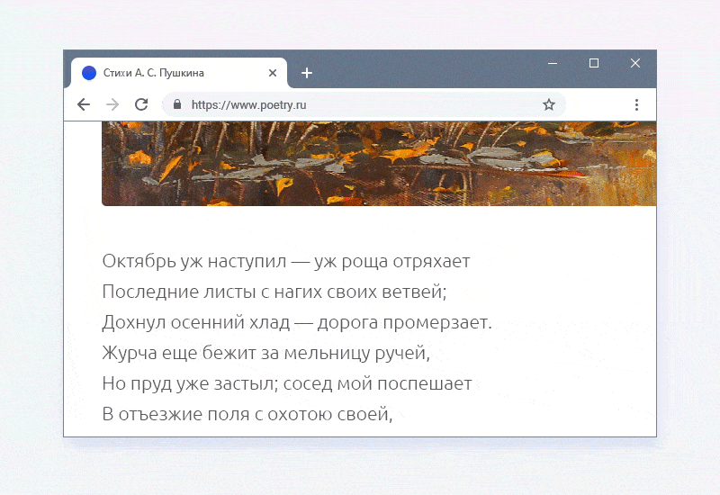Click the line "Октябрь уж наступил — уж роща отряхает"
Viewport: 720px width, 495px height.
click(x=286, y=261)
